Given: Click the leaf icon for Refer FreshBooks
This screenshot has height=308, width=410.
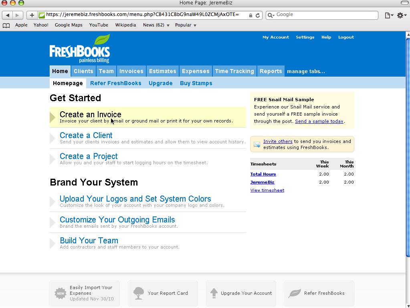Looking at the screenshot, I should (295, 293).
